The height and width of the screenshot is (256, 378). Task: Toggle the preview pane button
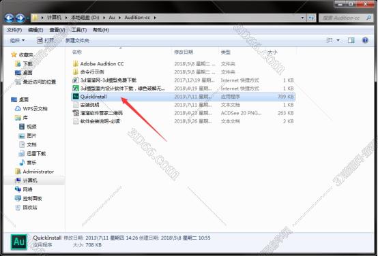coord(351,40)
